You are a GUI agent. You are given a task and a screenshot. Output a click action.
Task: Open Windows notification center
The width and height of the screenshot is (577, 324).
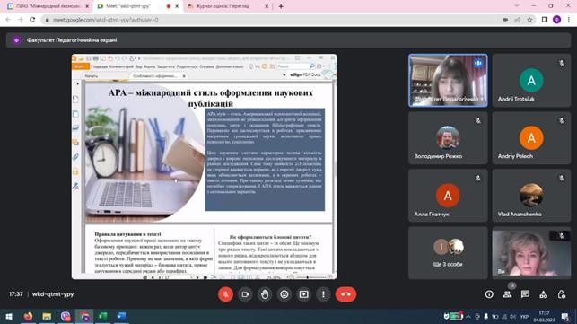pyautogui.click(x=564, y=316)
